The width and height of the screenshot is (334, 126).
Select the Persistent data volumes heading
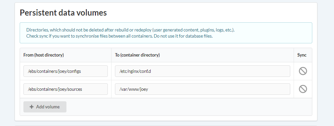[63, 13]
